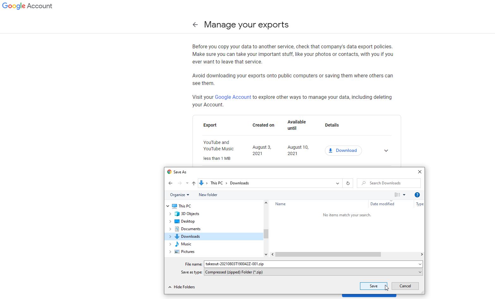
Task: Expand the Music tree node
Action: (170, 244)
